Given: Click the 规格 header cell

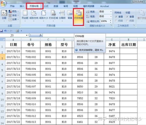Looking at the screenshot, I should pos(48,44).
